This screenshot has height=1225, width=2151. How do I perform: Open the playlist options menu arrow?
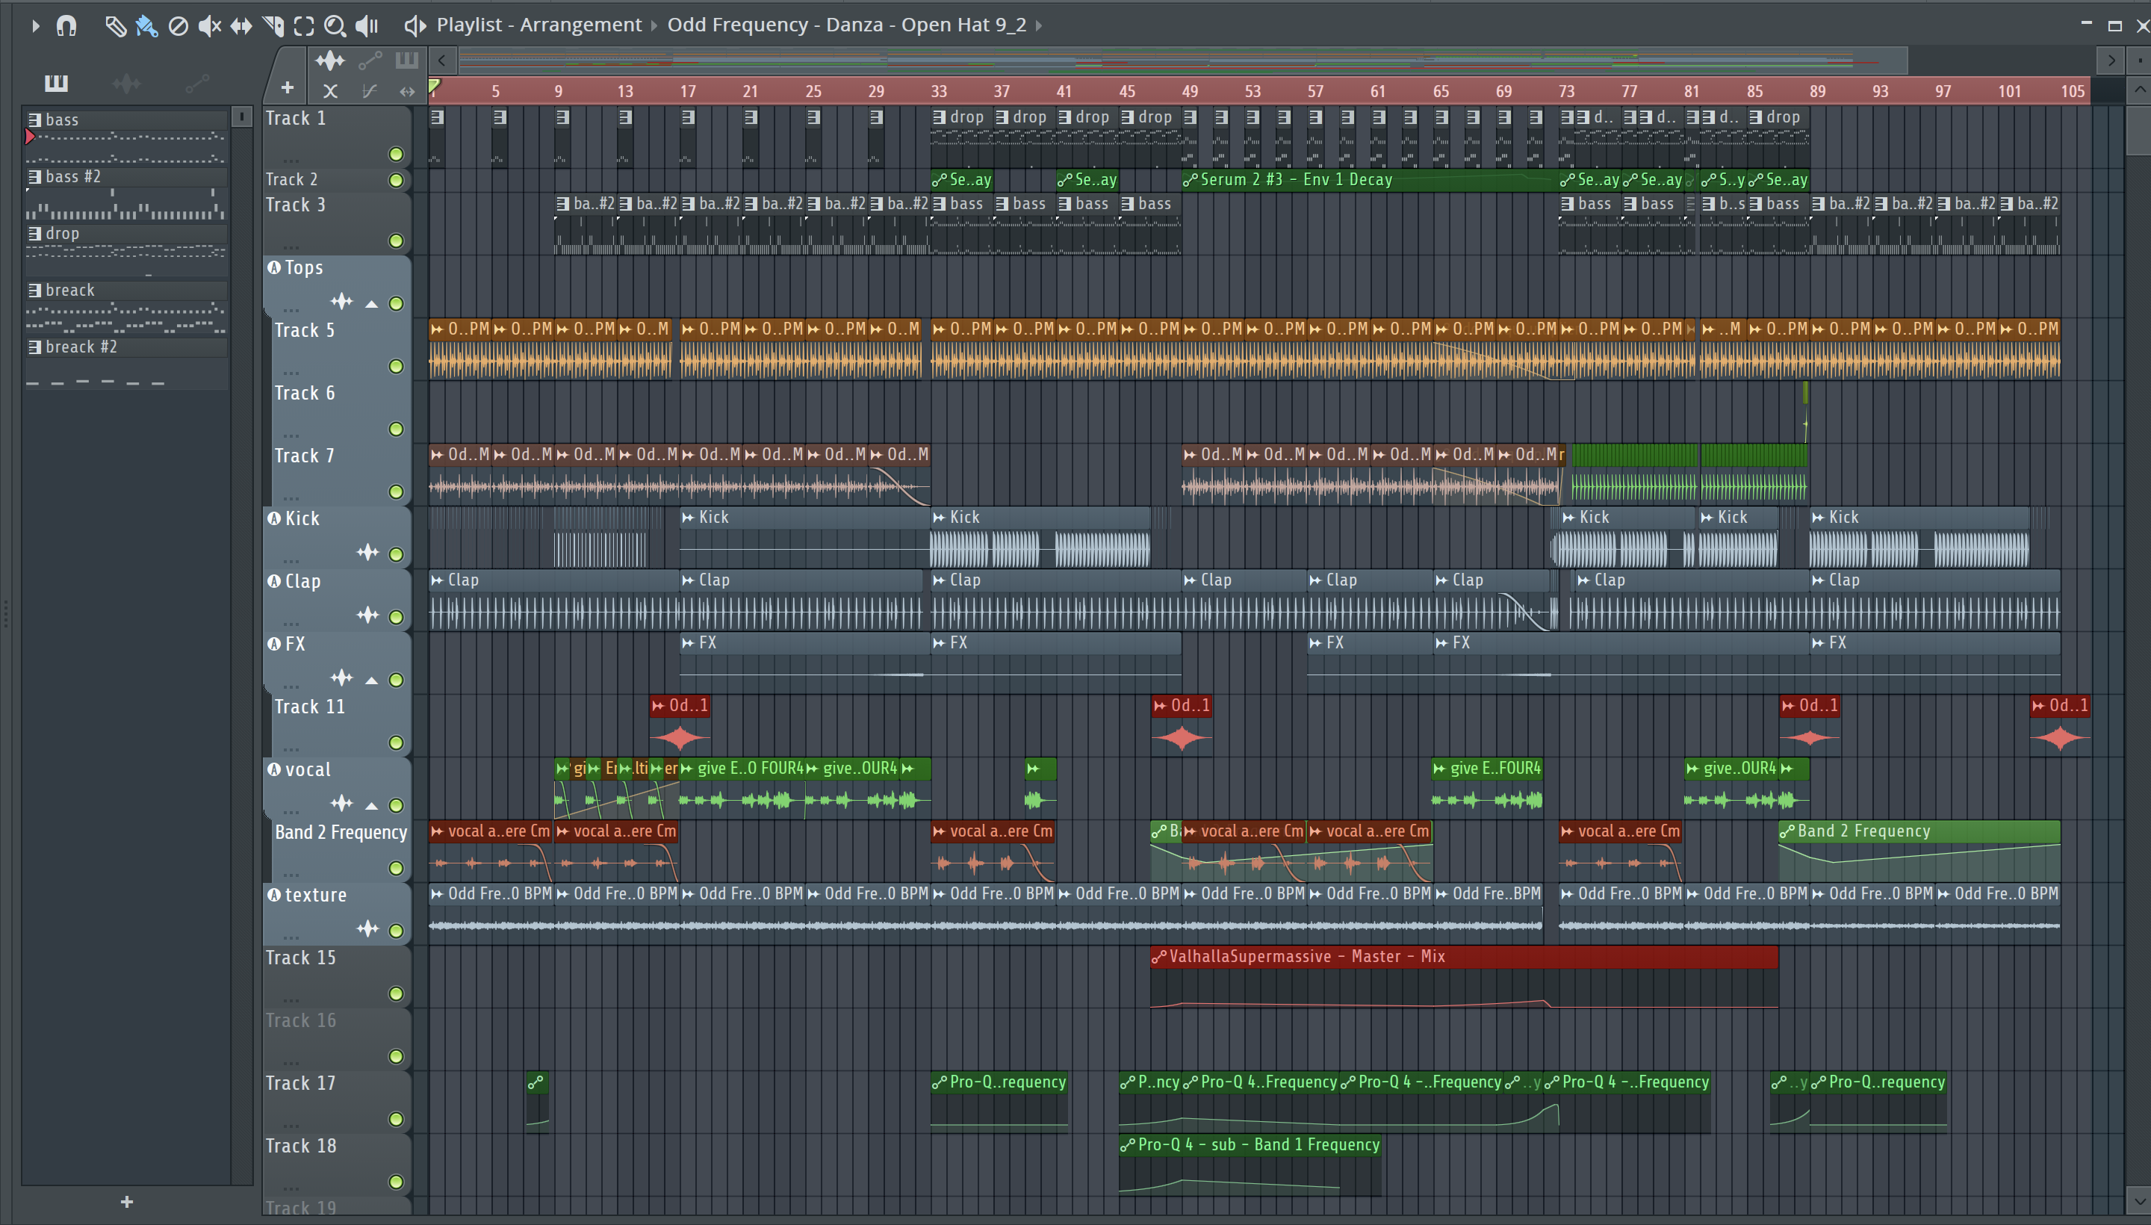click(34, 26)
